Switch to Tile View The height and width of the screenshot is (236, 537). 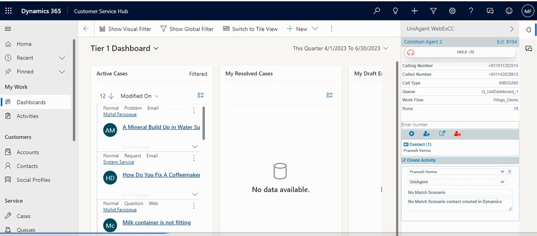pyautogui.click(x=250, y=29)
